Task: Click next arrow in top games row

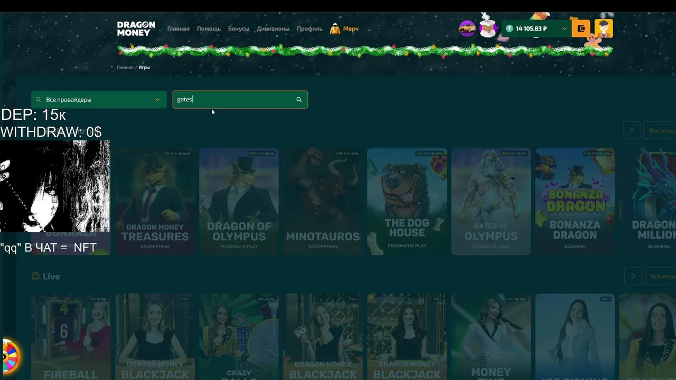Action: click(x=632, y=130)
